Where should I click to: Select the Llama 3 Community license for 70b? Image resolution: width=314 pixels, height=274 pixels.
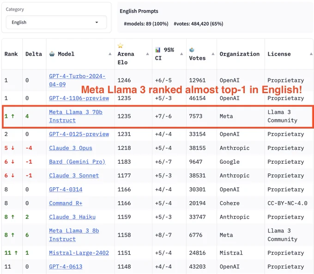click(x=282, y=116)
